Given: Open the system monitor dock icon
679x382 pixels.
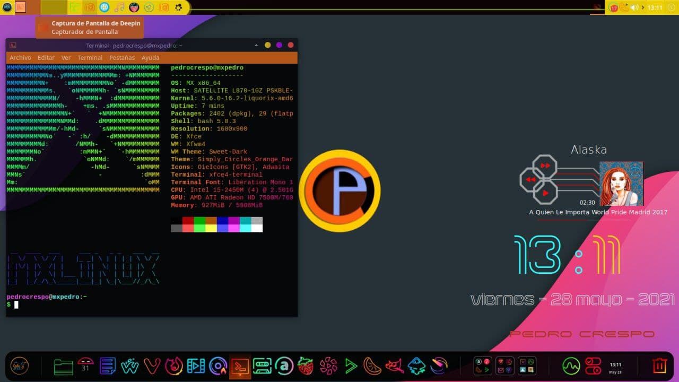Looking at the screenshot, I should [x=571, y=366].
